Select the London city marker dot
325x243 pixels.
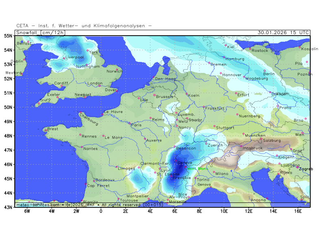pos(99,85)
